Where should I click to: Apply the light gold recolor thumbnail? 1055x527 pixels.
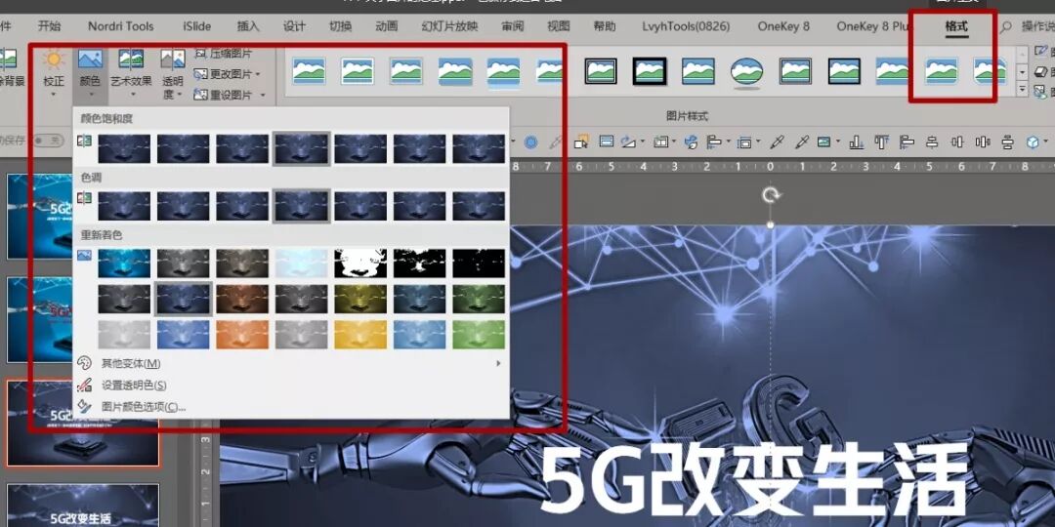tap(360, 335)
